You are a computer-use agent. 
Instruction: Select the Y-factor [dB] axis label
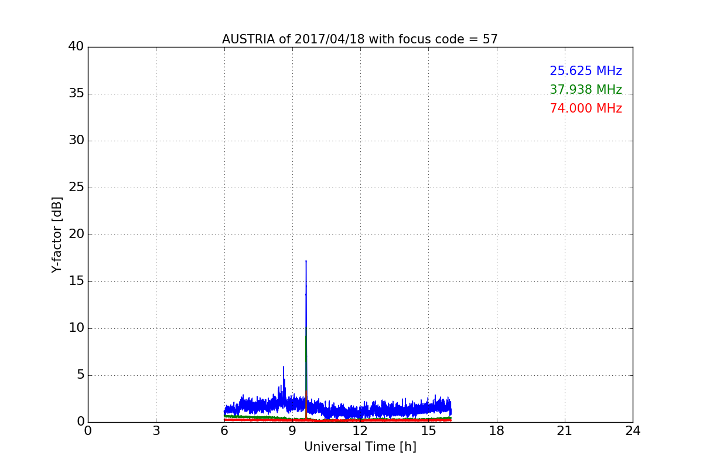pos(57,235)
